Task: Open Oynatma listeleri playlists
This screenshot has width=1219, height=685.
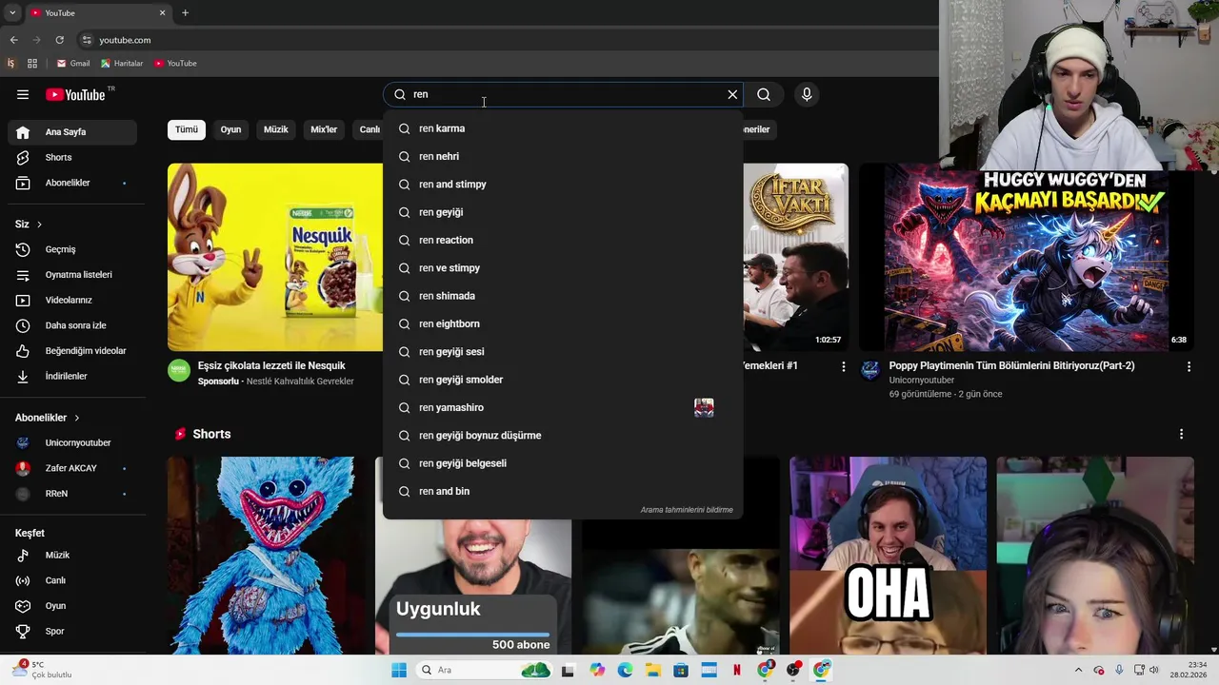Action: [72, 275]
